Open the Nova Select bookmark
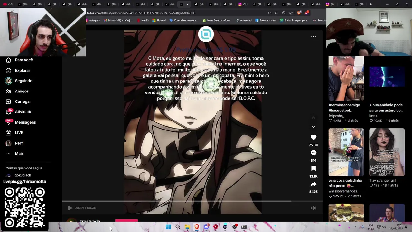The image size is (412, 232). click(217, 20)
